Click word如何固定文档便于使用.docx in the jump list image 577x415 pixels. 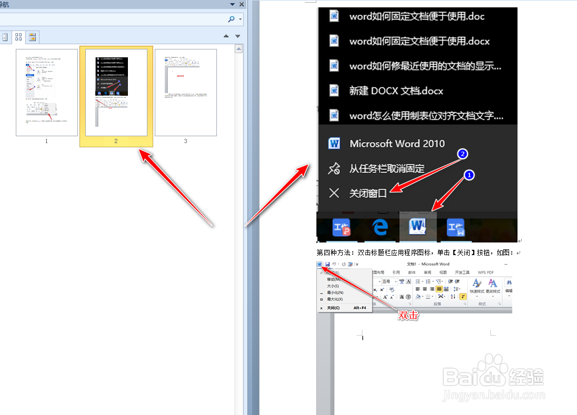click(x=419, y=41)
